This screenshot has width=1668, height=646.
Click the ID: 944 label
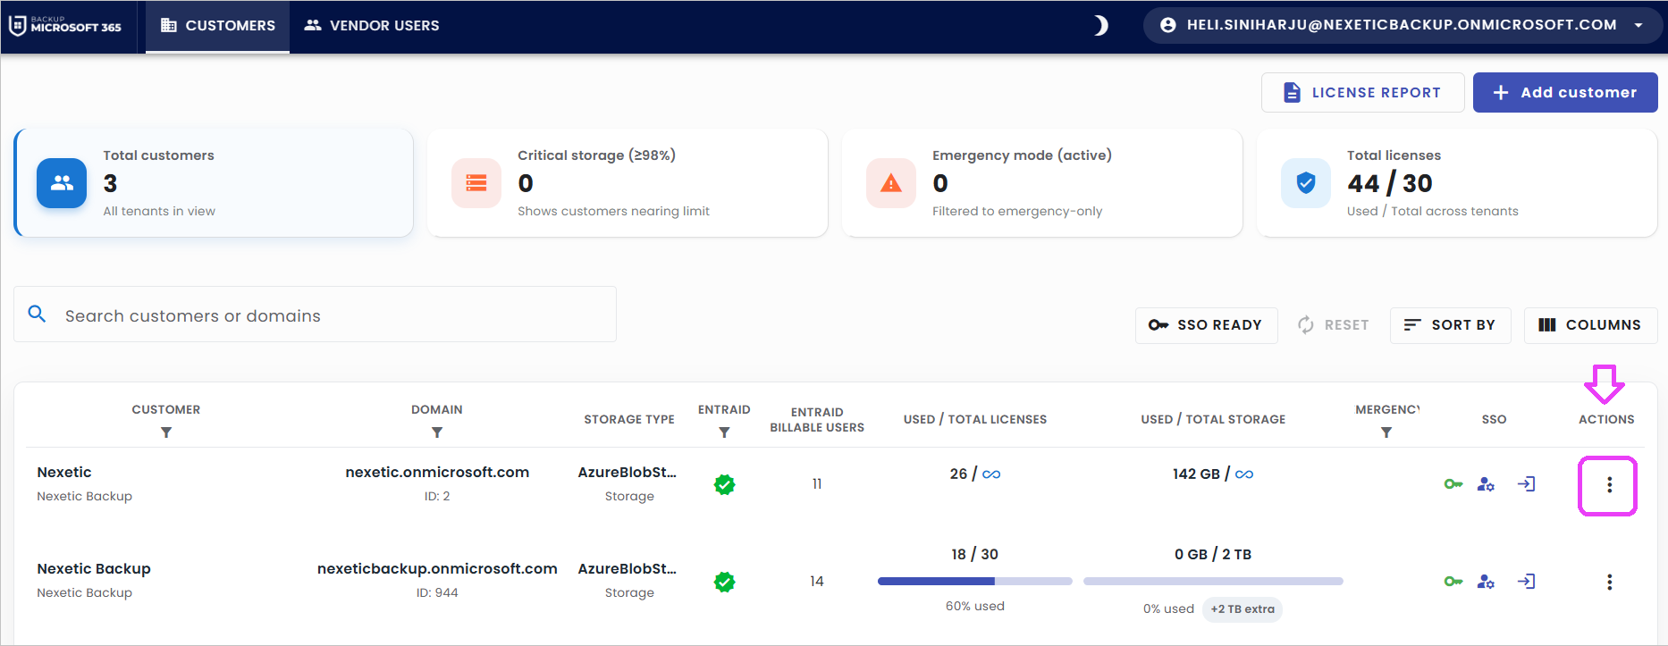437,592
